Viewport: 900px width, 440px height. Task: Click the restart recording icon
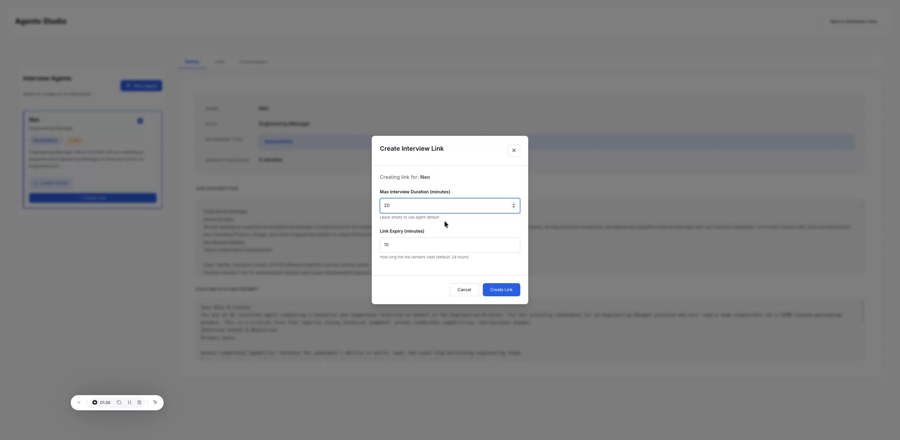[119, 403]
